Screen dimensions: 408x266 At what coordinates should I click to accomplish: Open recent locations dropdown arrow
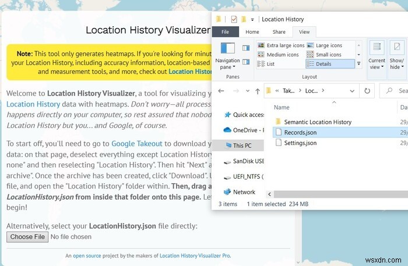pos(248,91)
